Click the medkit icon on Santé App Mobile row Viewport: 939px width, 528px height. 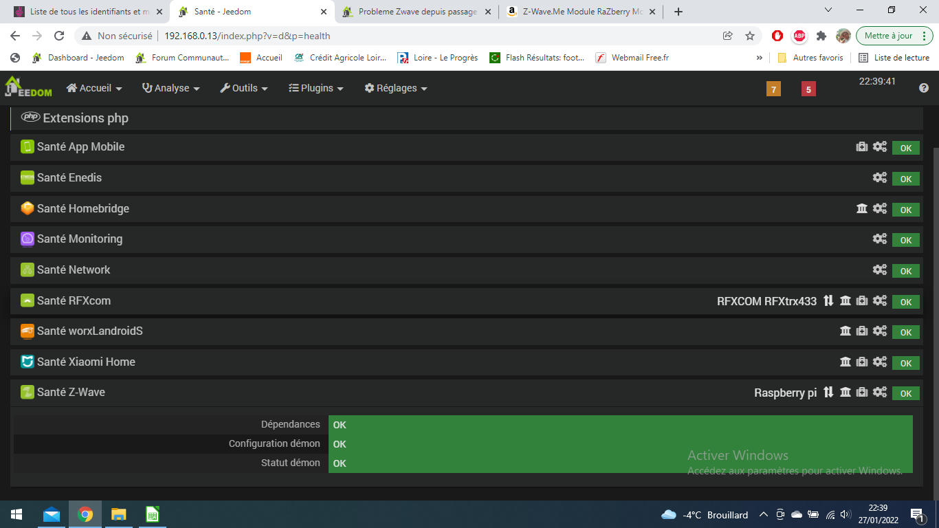[x=861, y=146]
